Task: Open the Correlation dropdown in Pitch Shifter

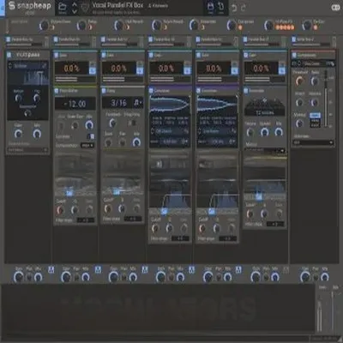Action: tap(87, 146)
